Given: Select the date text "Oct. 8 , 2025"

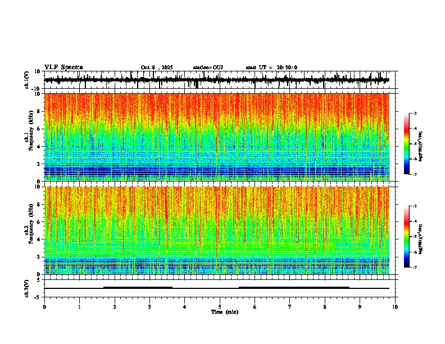Looking at the screenshot, I should [157, 67].
